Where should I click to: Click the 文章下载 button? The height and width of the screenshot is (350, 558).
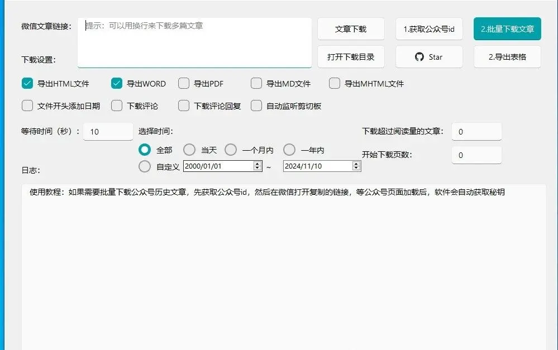pos(351,29)
